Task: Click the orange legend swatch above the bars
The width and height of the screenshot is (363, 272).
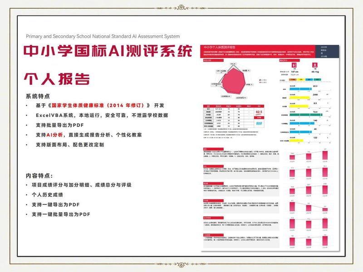Action: [x=293, y=80]
